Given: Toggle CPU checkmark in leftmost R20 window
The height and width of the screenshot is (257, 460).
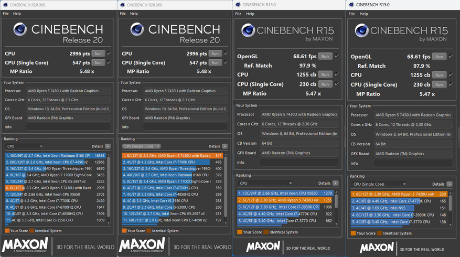Looking at the screenshot, I should [x=109, y=53].
